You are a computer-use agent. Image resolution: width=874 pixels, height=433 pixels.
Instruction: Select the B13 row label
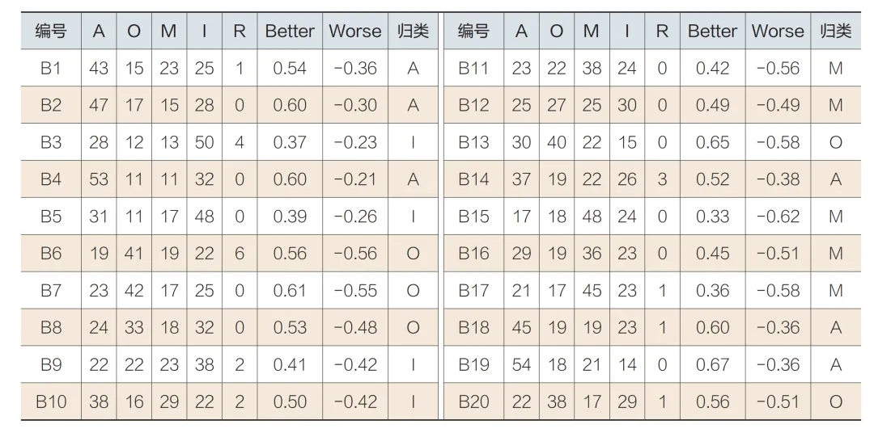click(x=473, y=142)
